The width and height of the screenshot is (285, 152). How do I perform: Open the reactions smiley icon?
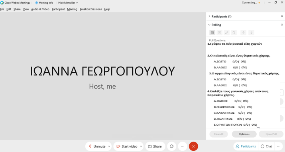[171, 146]
